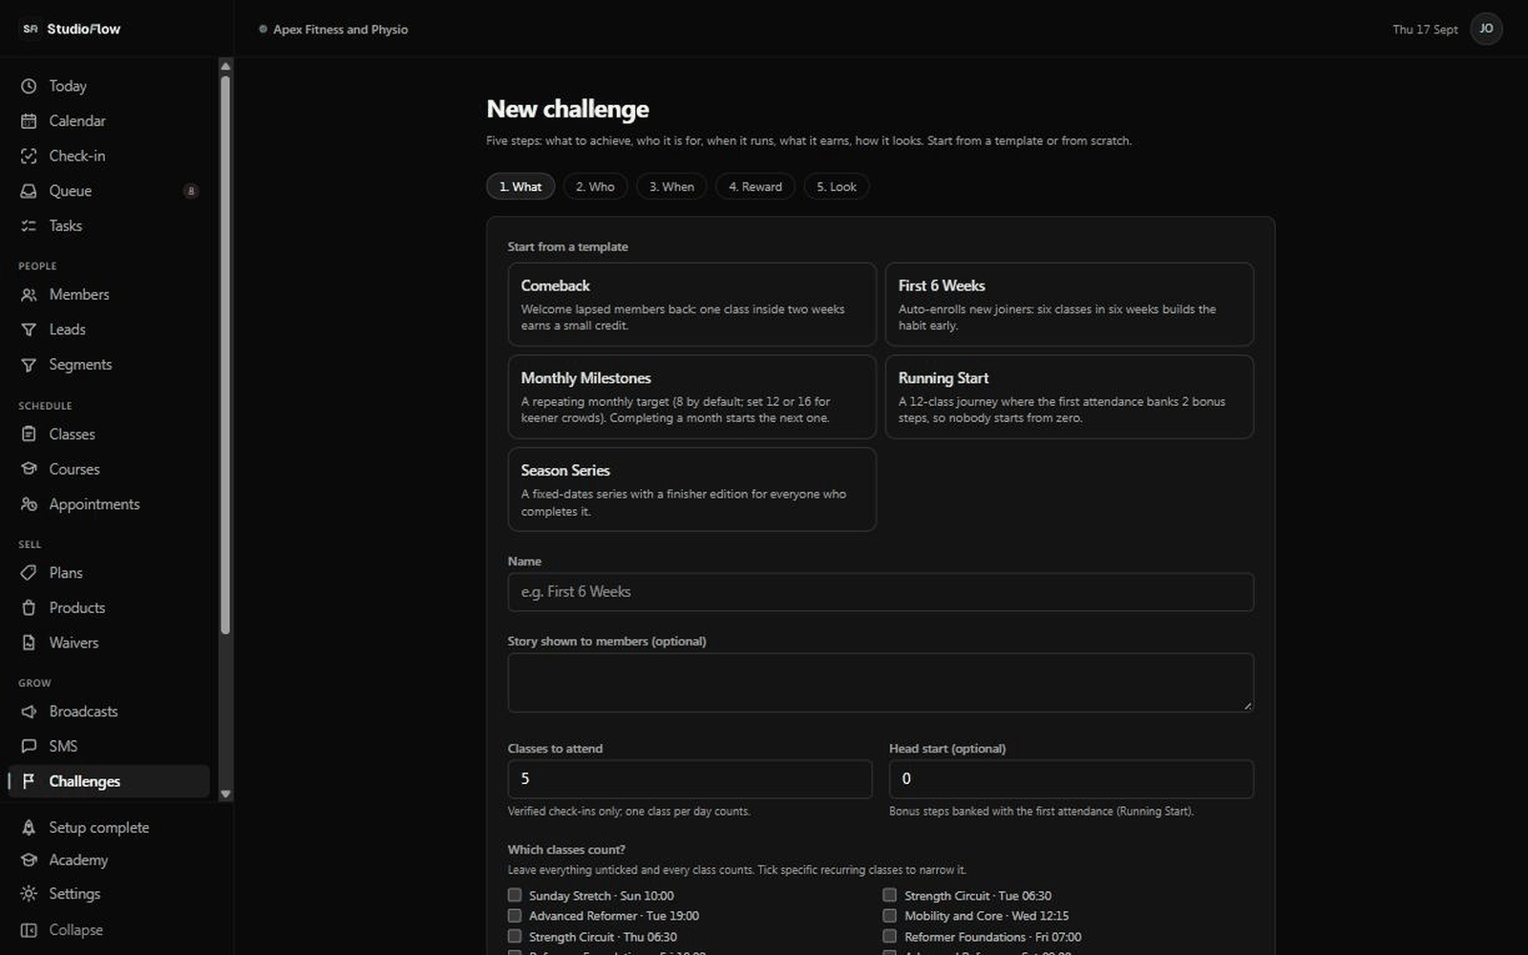Choose the First 6 Weeks template
This screenshot has width=1528, height=955.
(1069, 305)
